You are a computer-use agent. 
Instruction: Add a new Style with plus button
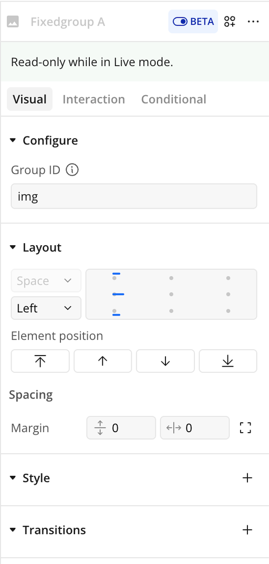tap(247, 478)
